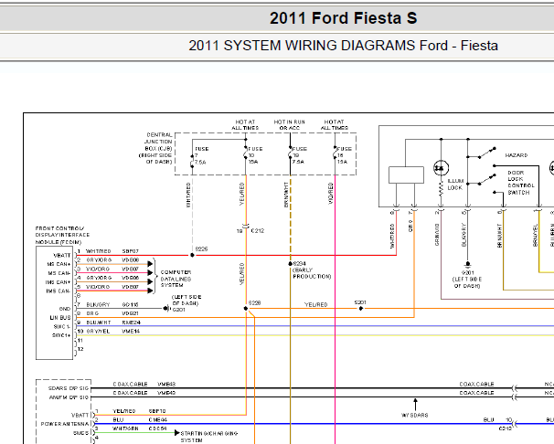Viewport: 554px width, 444px height.
Task: Select the 'MS CAN+' pin label
Action: pos(59,264)
